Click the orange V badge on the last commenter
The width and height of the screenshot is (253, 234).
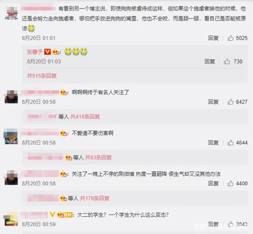click(52, 215)
